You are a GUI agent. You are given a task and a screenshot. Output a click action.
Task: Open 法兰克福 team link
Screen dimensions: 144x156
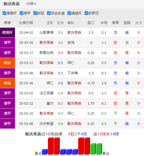[x=47, y=93]
